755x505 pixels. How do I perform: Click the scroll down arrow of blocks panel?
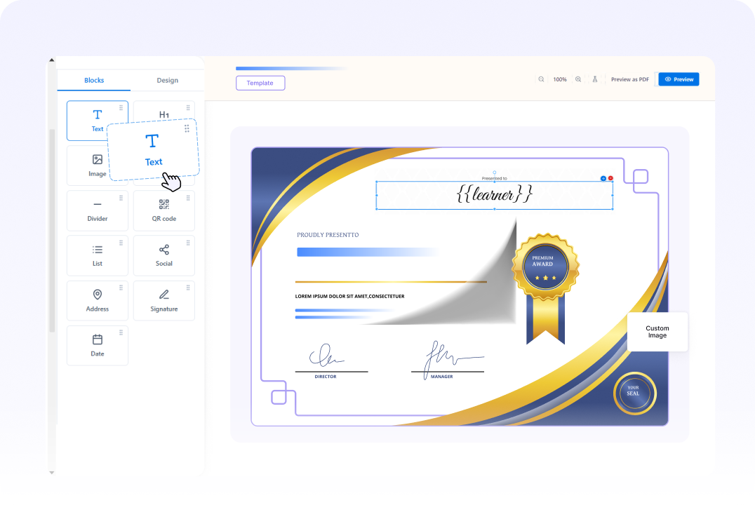pyautogui.click(x=51, y=473)
